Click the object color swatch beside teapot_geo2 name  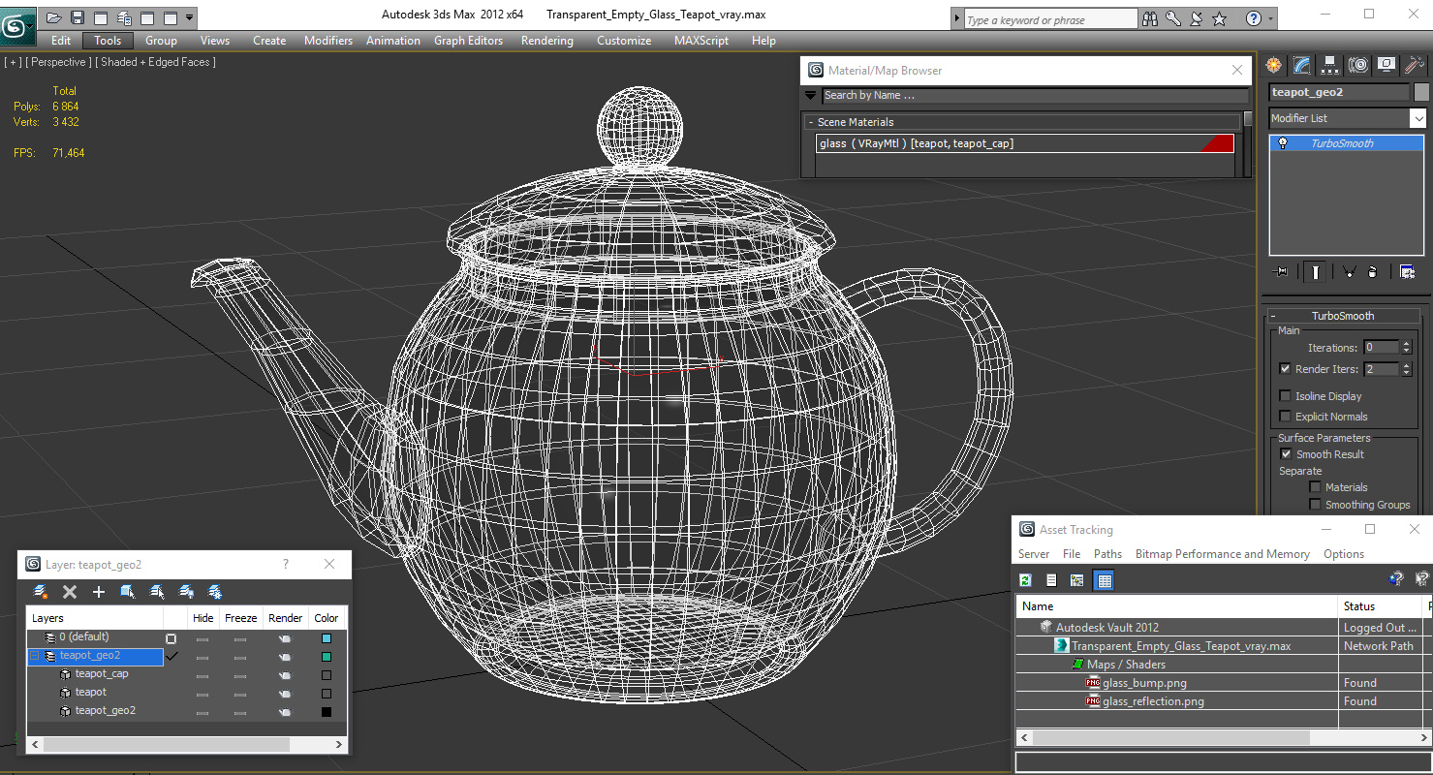(1421, 92)
